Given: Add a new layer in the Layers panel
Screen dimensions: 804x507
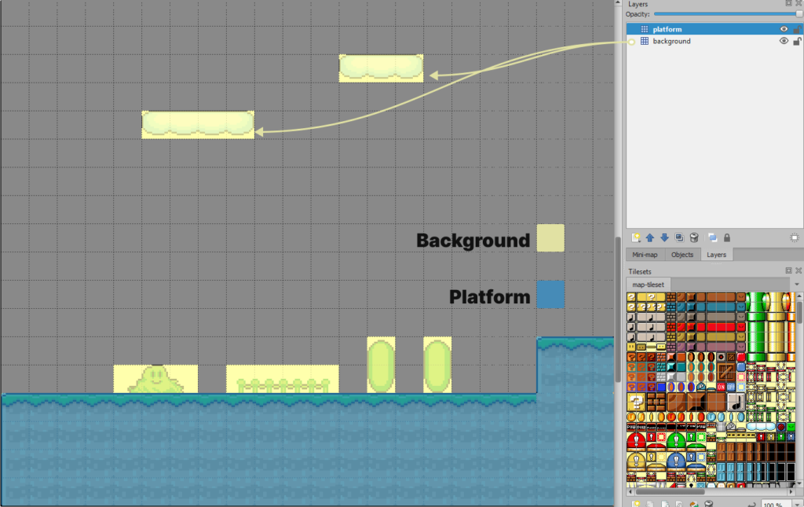Looking at the screenshot, I should tap(636, 237).
